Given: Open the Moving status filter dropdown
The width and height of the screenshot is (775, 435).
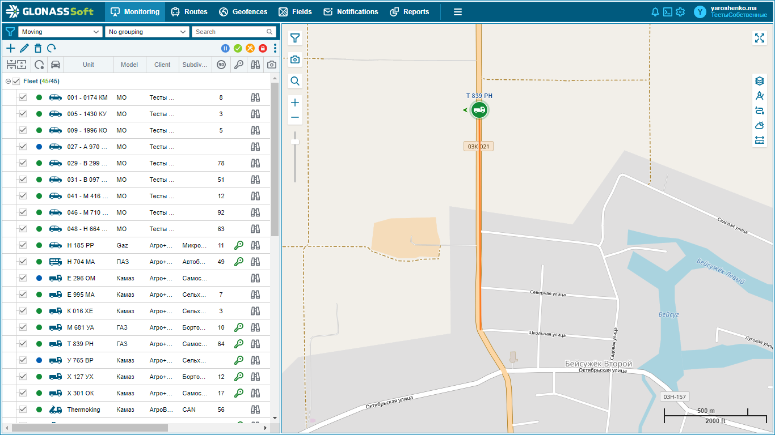Looking at the screenshot, I should (x=60, y=32).
